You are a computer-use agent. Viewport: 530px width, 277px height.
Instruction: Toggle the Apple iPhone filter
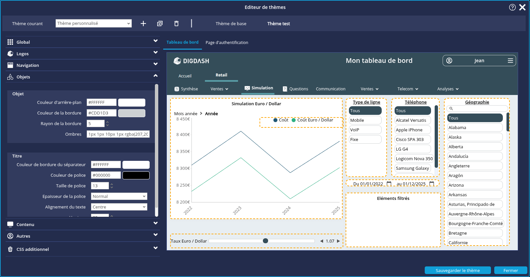pos(412,130)
